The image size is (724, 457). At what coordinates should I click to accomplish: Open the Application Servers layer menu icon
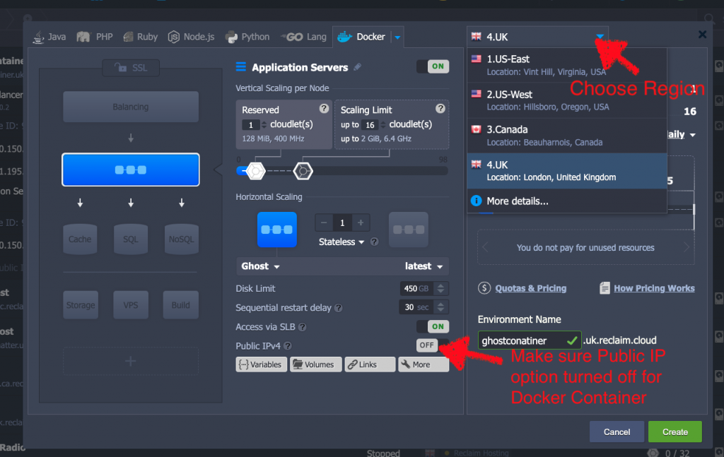coord(241,67)
